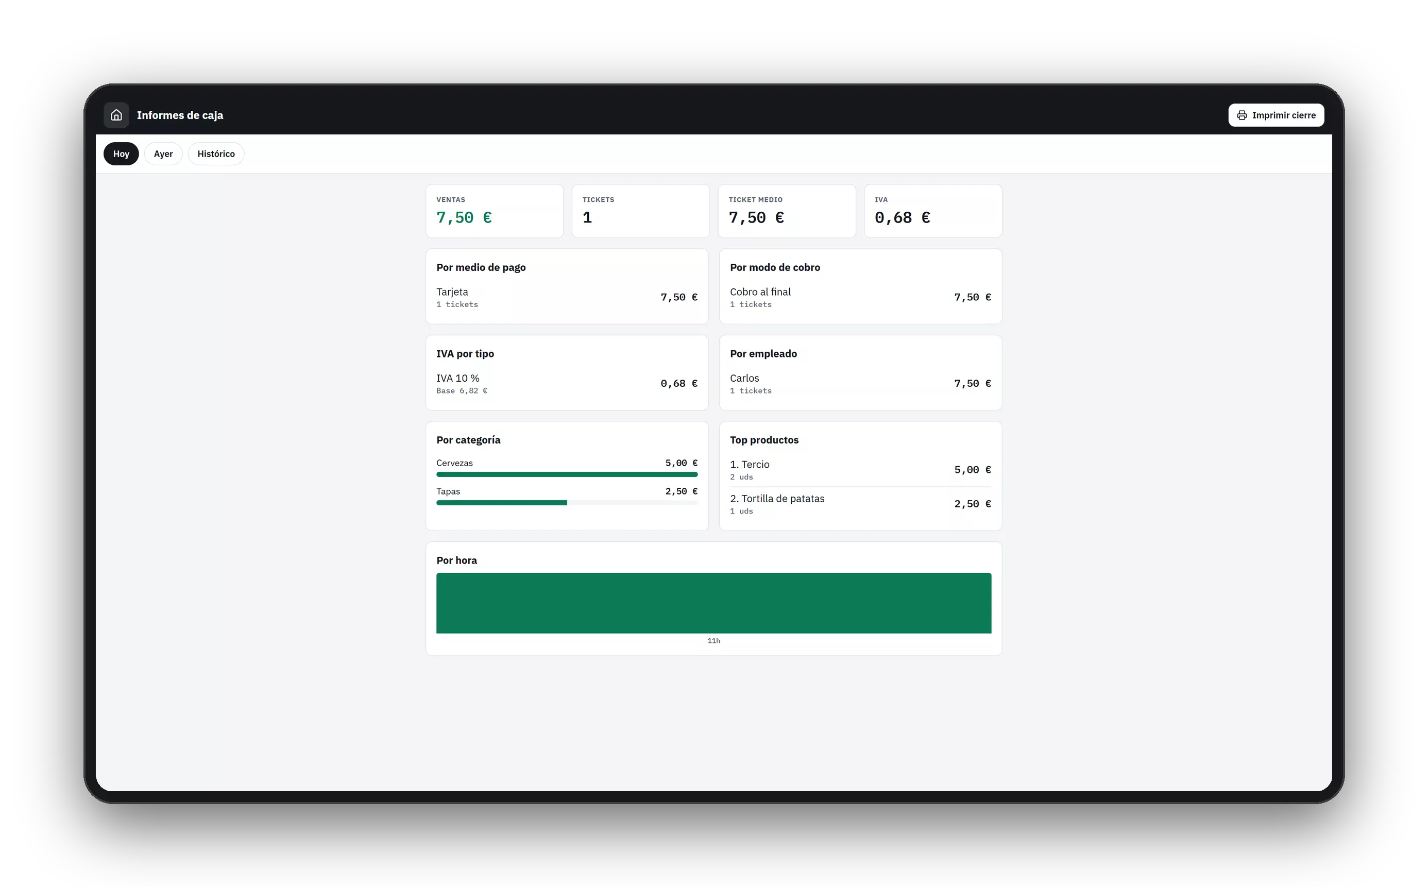Click the Cobro al final row
Image resolution: width=1428 pixels, height=887 pixels.
(860, 297)
